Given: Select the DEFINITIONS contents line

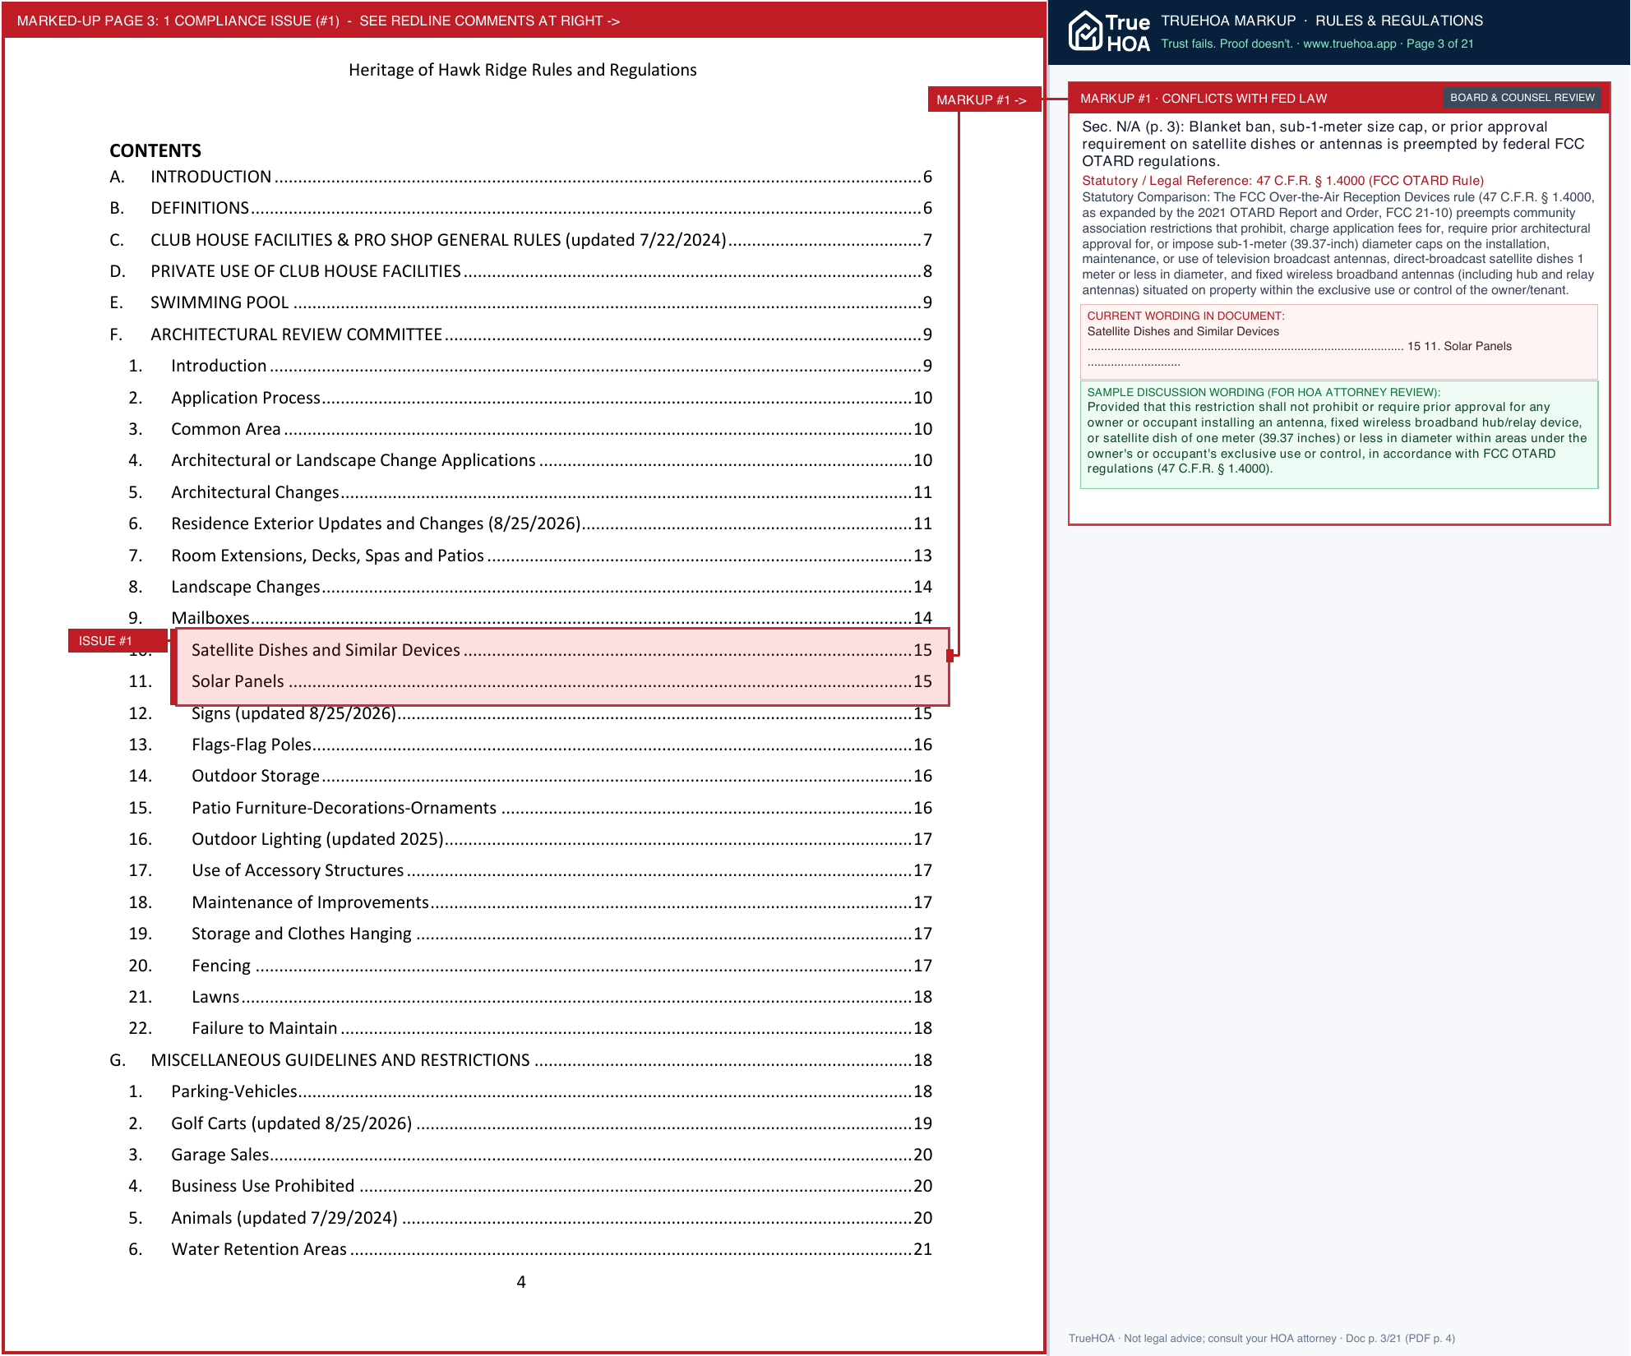Looking at the screenshot, I should click(520, 208).
